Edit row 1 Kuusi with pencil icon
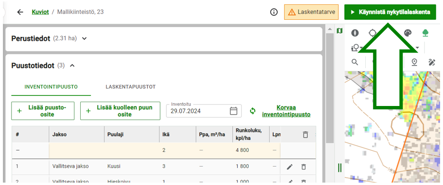This screenshot has height=185, width=443. click(x=289, y=167)
